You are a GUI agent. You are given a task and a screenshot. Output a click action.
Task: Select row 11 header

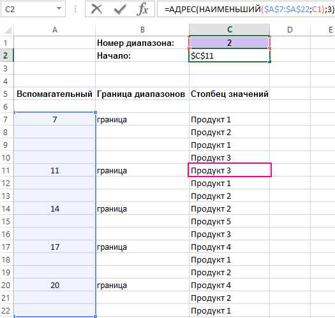(6, 170)
